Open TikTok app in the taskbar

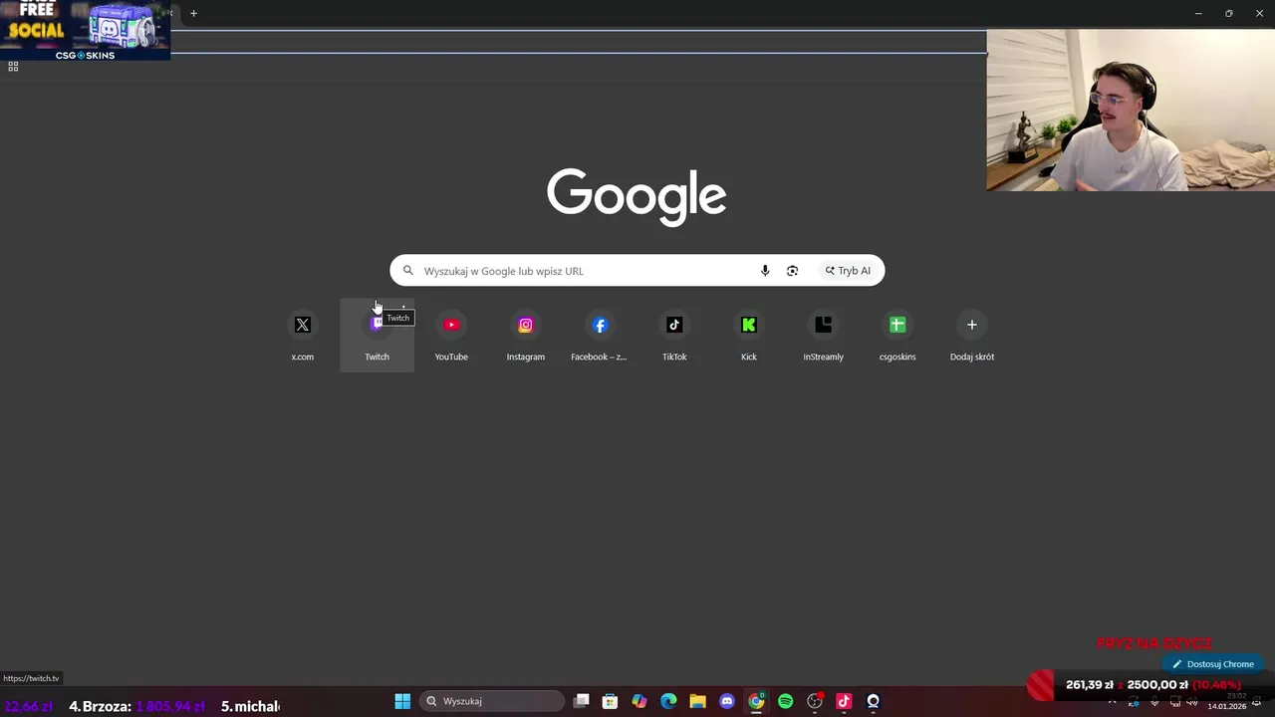coord(844,701)
